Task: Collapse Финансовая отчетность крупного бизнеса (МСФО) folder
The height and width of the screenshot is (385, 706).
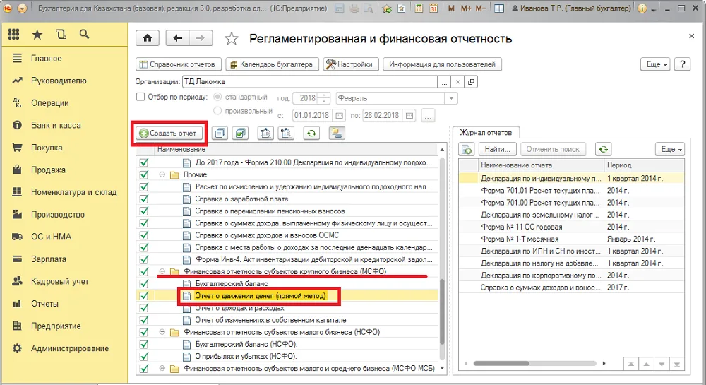Action: pyautogui.click(x=162, y=271)
